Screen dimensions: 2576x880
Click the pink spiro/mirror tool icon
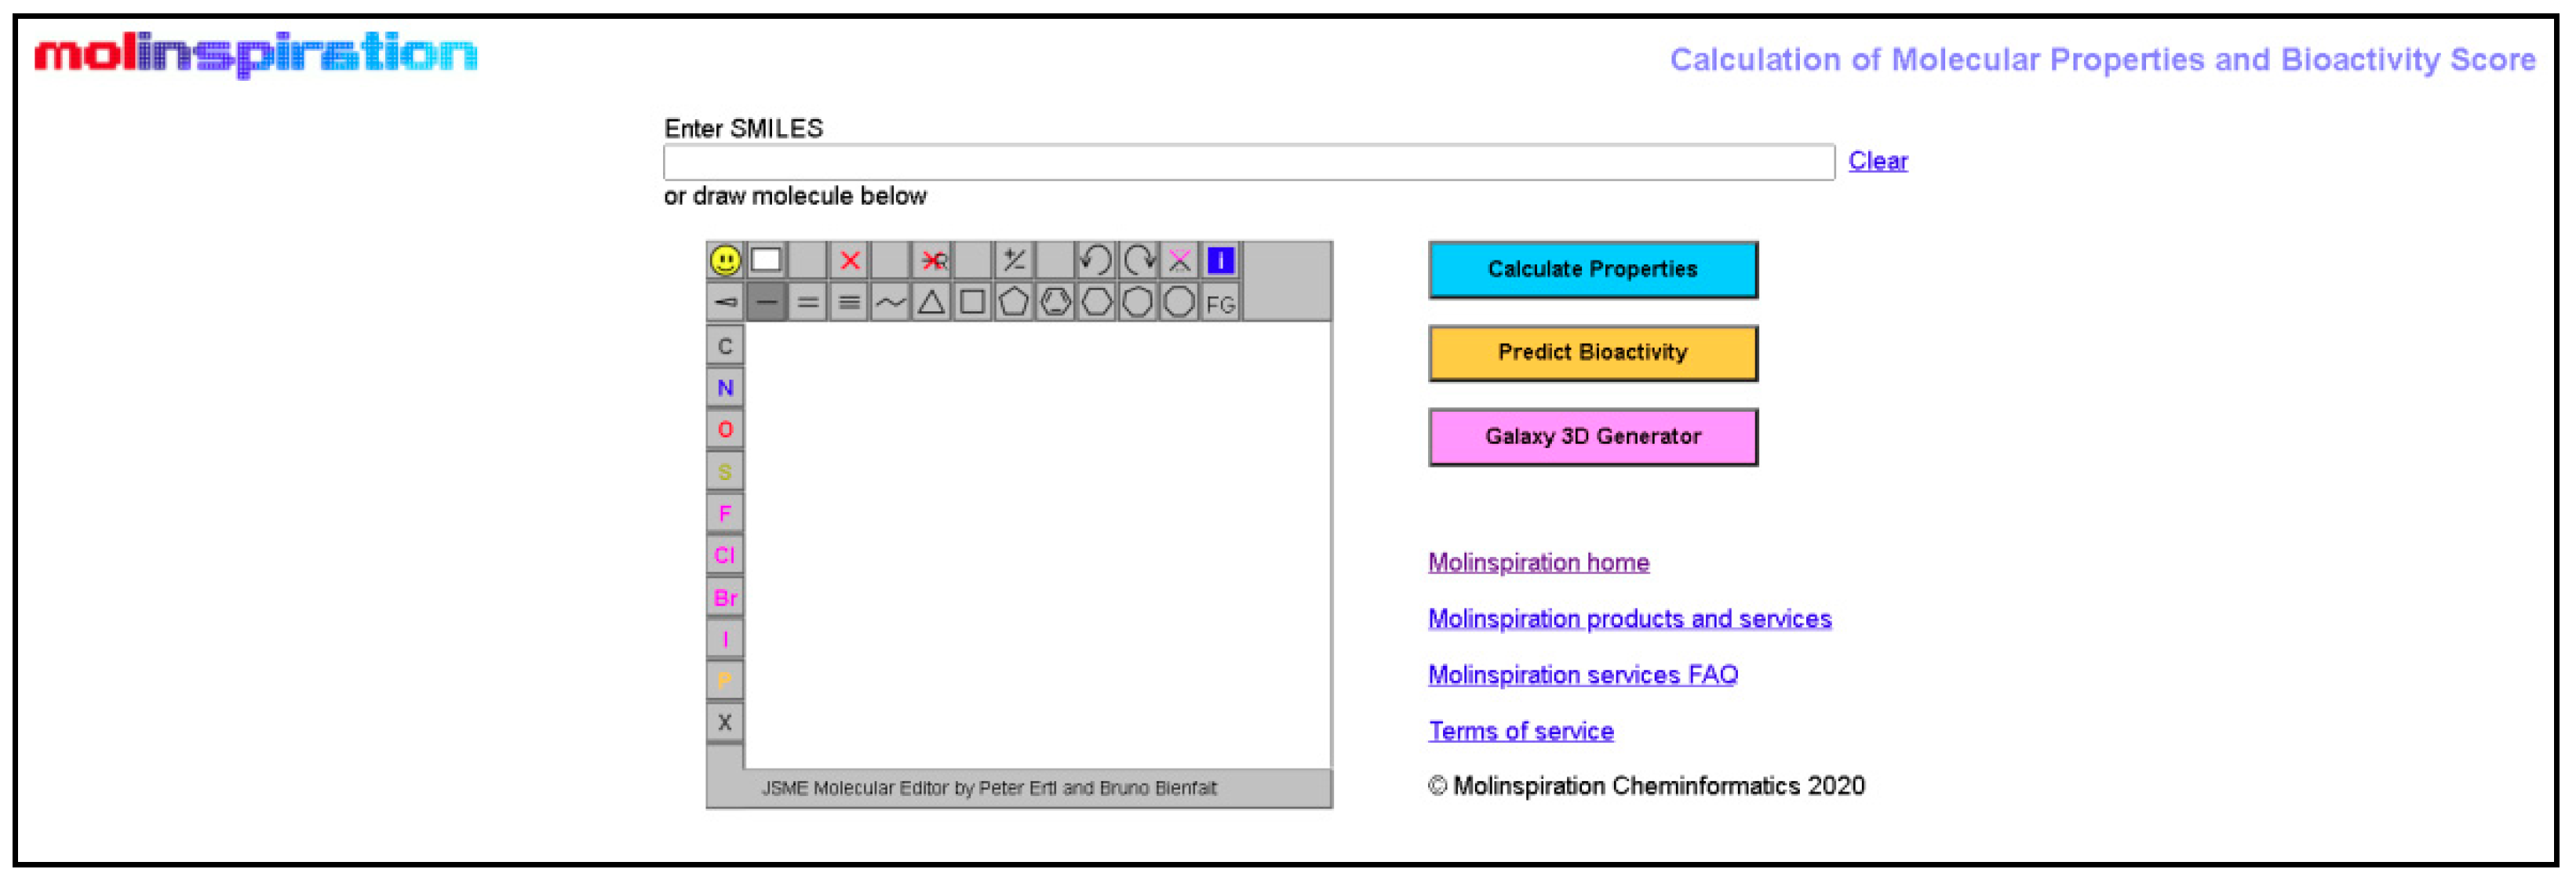(1179, 261)
